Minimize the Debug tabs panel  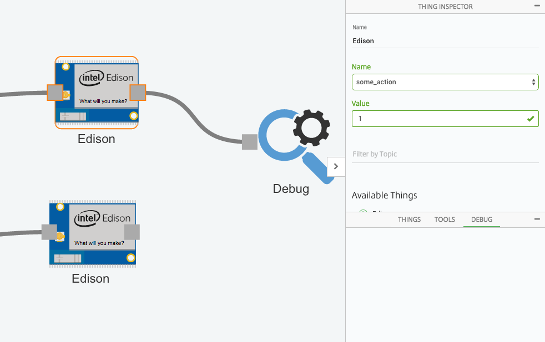pos(537,219)
